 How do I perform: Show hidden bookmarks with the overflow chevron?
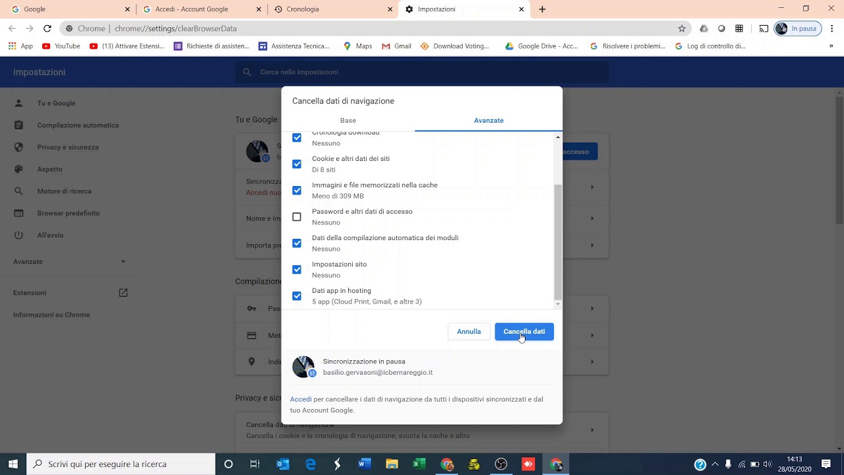[831, 46]
